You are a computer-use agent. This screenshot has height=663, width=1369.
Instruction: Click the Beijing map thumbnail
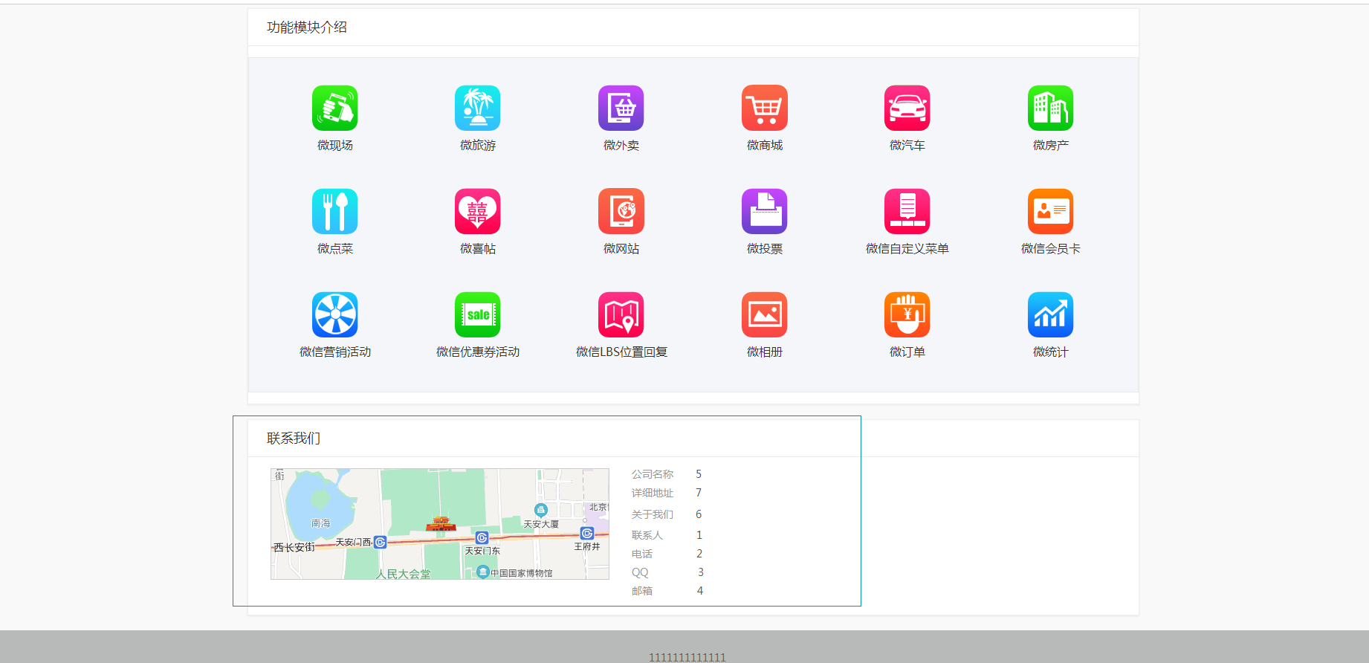[440, 524]
